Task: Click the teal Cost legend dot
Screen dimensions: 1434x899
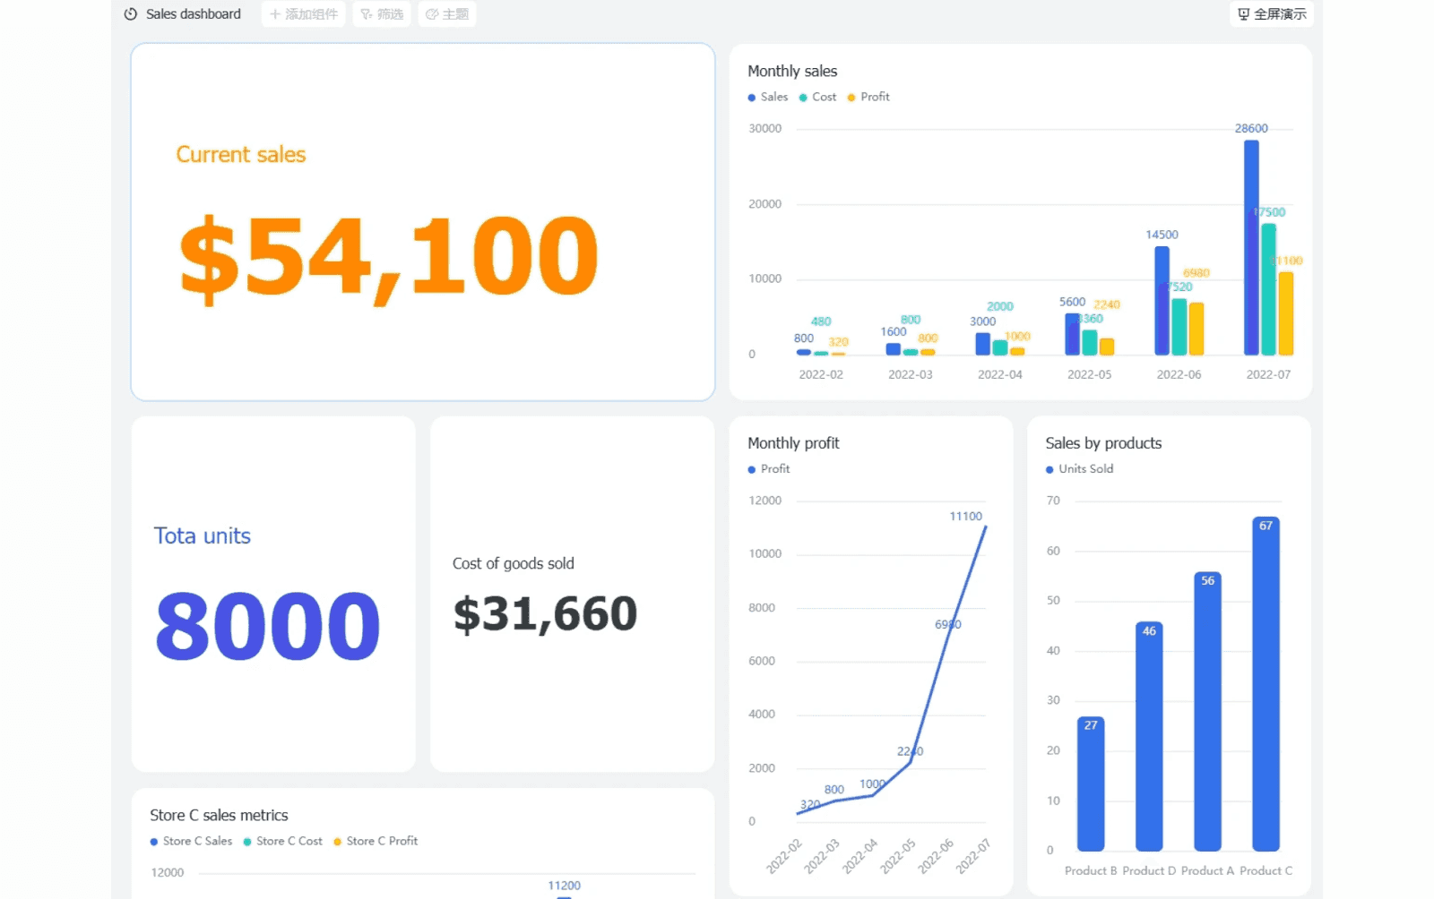Action: coord(804,97)
